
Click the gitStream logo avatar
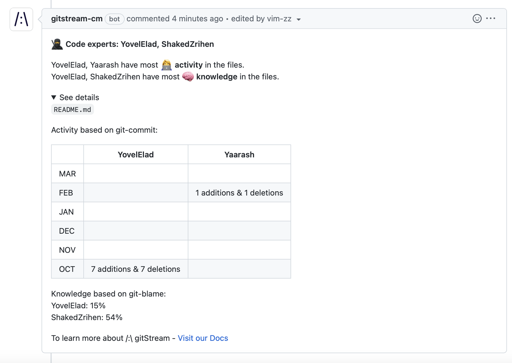pyautogui.click(x=21, y=19)
